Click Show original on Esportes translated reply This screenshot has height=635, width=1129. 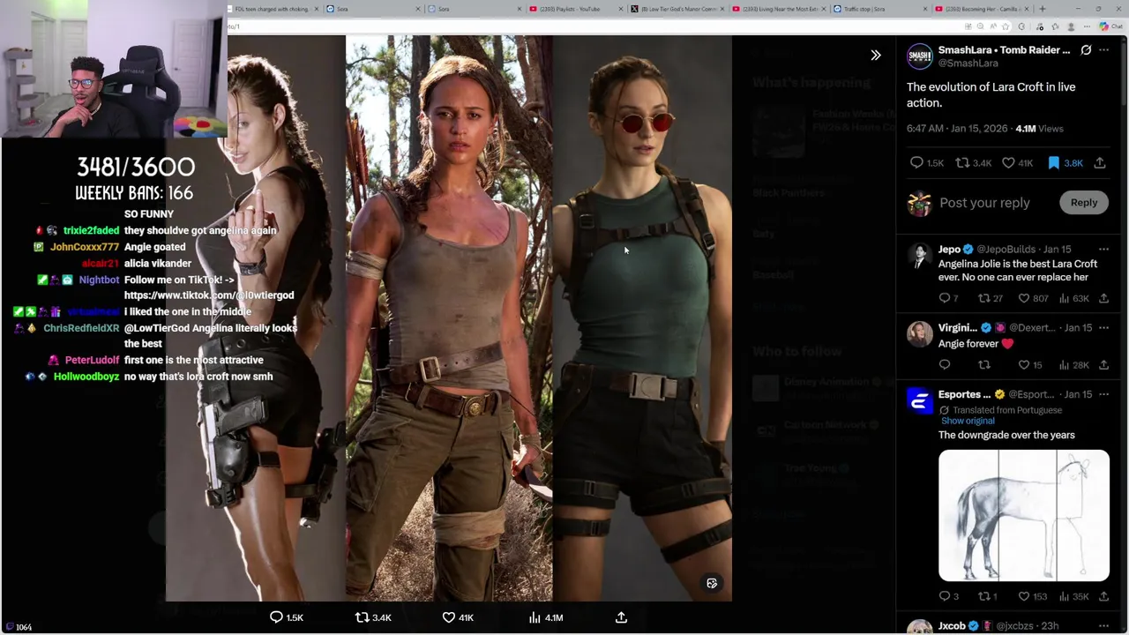pyautogui.click(x=968, y=421)
